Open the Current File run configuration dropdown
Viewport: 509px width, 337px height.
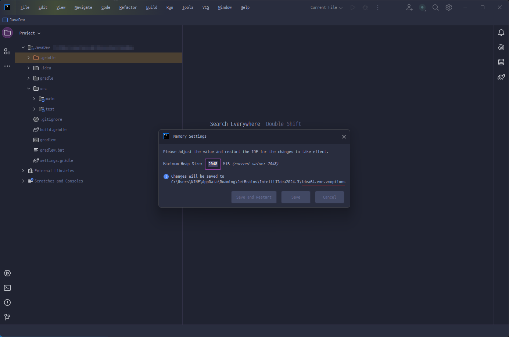point(326,7)
